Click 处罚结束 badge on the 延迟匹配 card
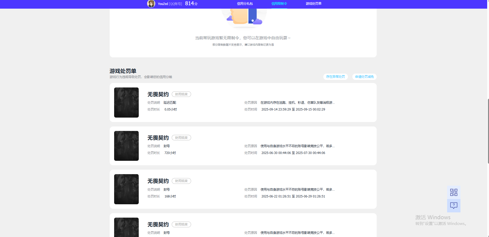The width and height of the screenshot is (489, 237). click(181, 94)
